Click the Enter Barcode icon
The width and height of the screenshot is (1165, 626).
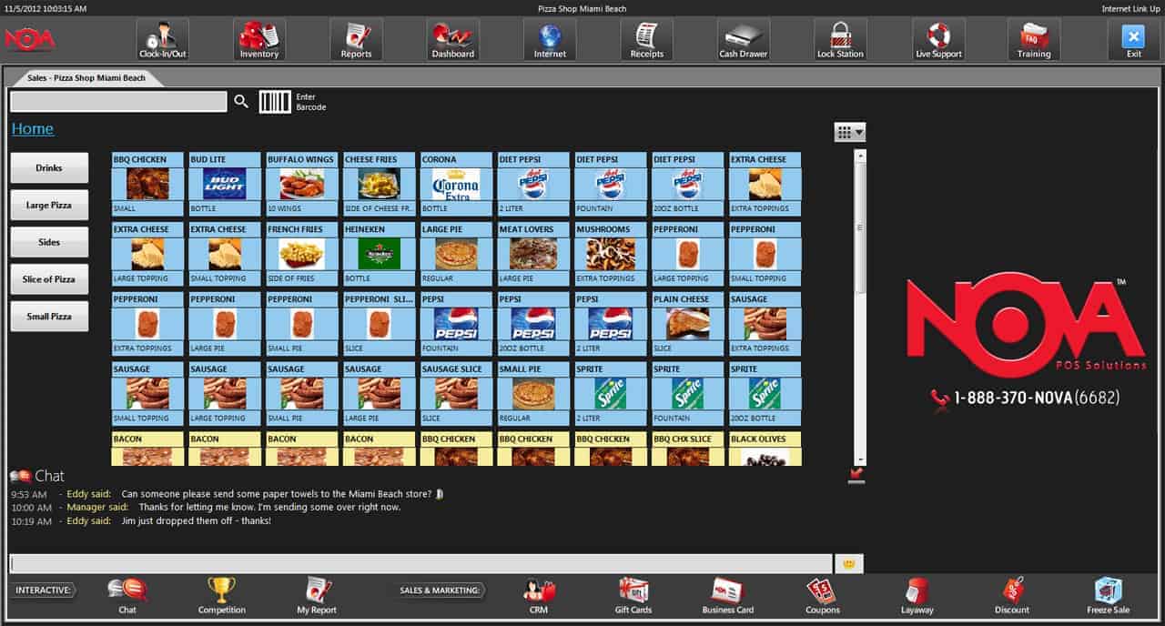[275, 101]
